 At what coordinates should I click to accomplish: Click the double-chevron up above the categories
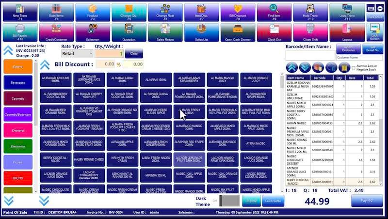click(x=8, y=50)
